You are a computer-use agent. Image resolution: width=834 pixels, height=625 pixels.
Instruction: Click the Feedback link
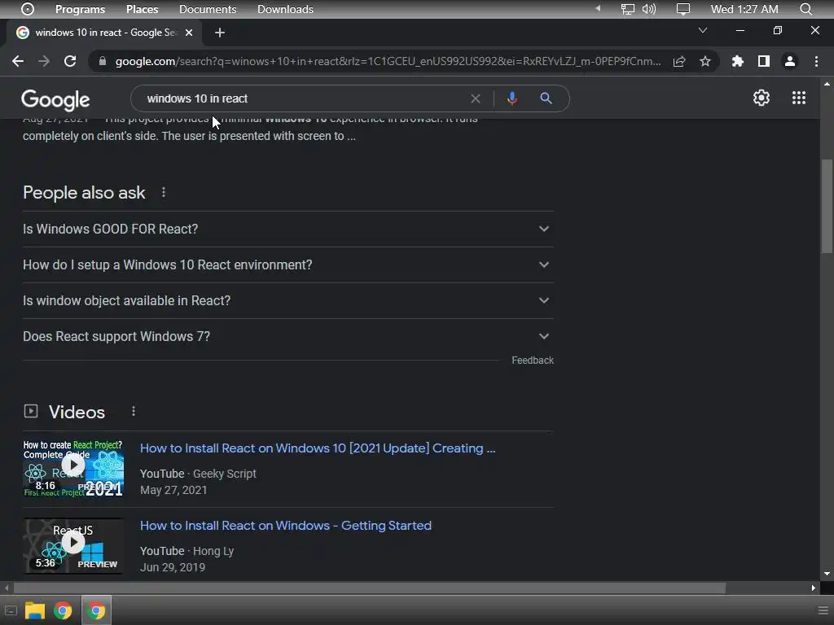point(533,361)
